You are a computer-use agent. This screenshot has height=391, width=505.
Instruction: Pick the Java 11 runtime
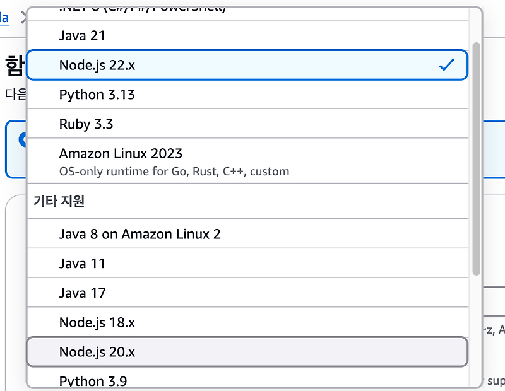tap(83, 263)
